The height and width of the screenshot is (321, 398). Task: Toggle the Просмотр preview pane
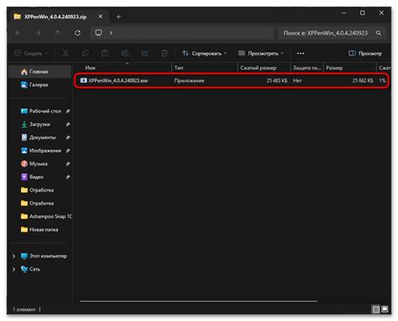coord(365,53)
